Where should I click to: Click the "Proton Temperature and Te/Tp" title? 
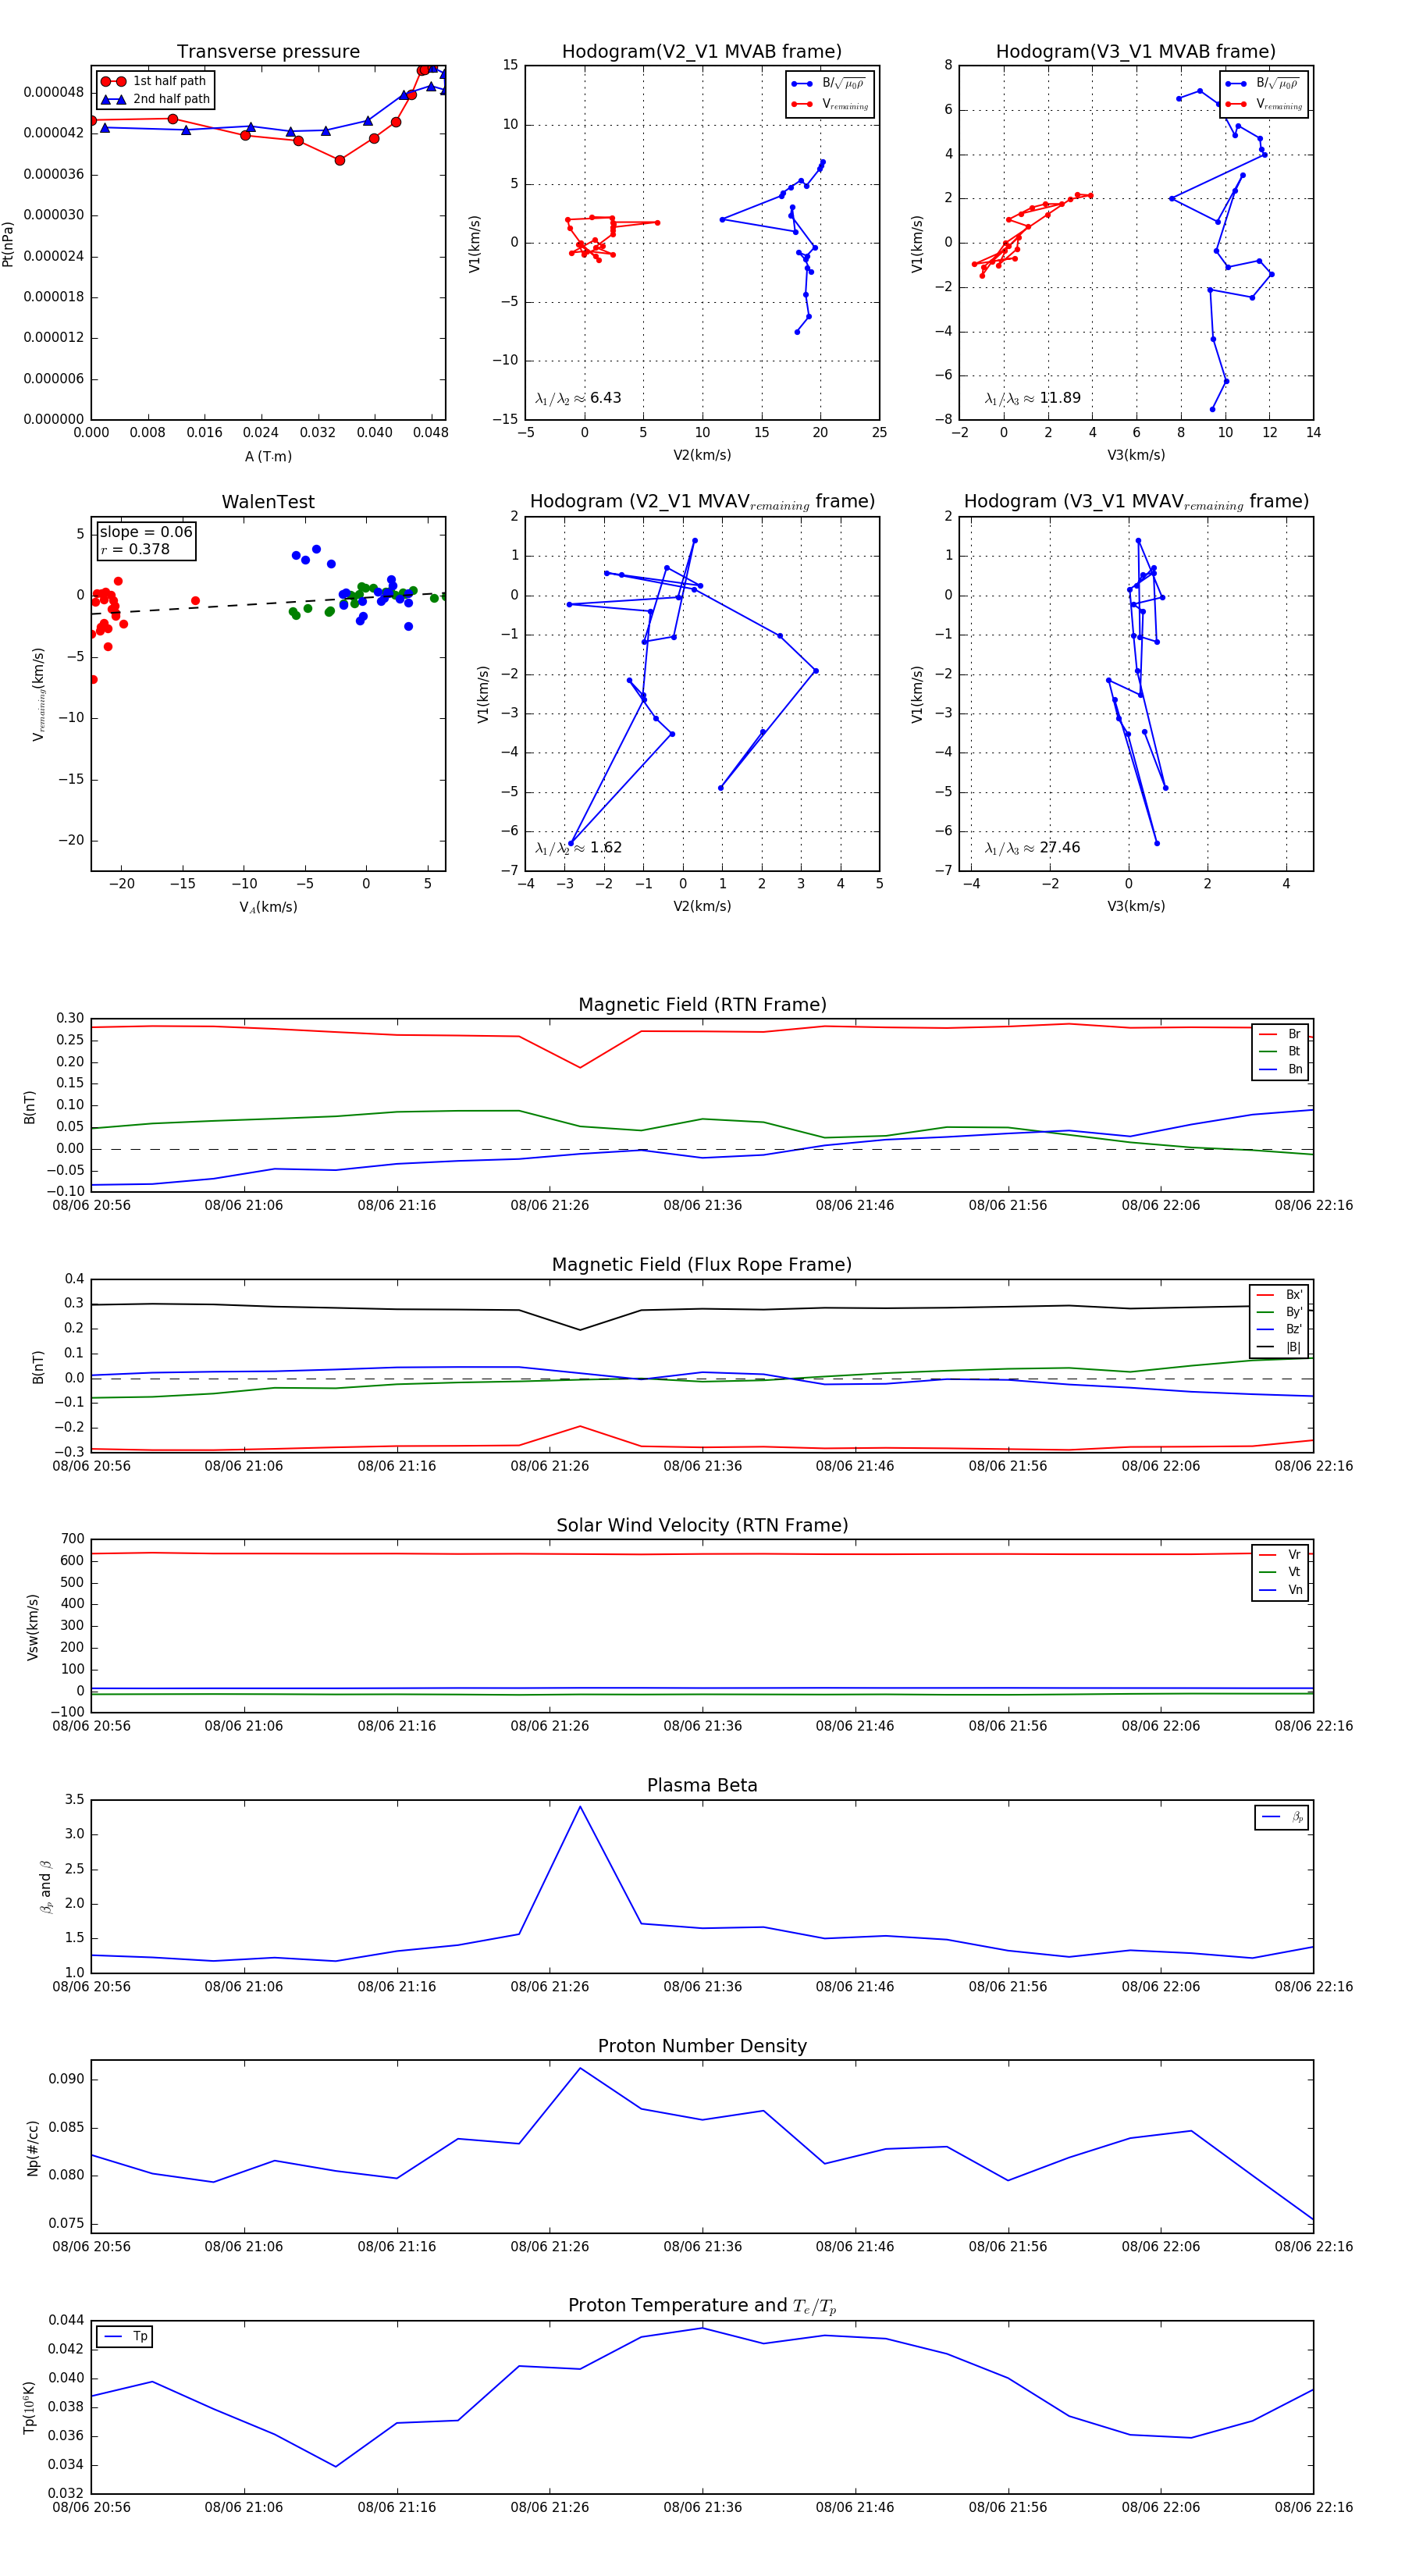coord(702,2306)
